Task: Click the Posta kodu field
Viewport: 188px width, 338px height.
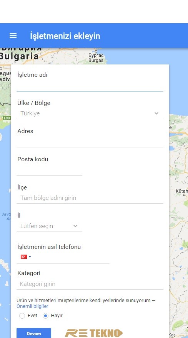Action: pyautogui.click(x=49, y=170)
